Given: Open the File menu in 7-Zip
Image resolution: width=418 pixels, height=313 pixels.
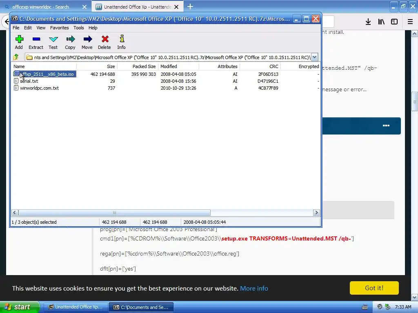Looking at the screenshot, I should (x=16, y=28).
